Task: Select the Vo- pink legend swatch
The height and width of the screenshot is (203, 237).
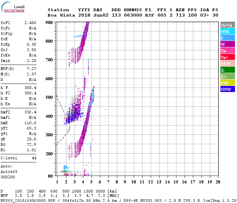Action: [228, 51]
